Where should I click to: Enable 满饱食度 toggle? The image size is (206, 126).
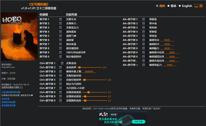pyautogui.click(x=62, y=32)
